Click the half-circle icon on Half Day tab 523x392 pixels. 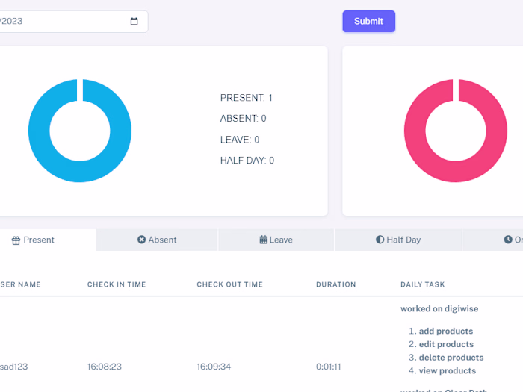[x=380, y=240]
